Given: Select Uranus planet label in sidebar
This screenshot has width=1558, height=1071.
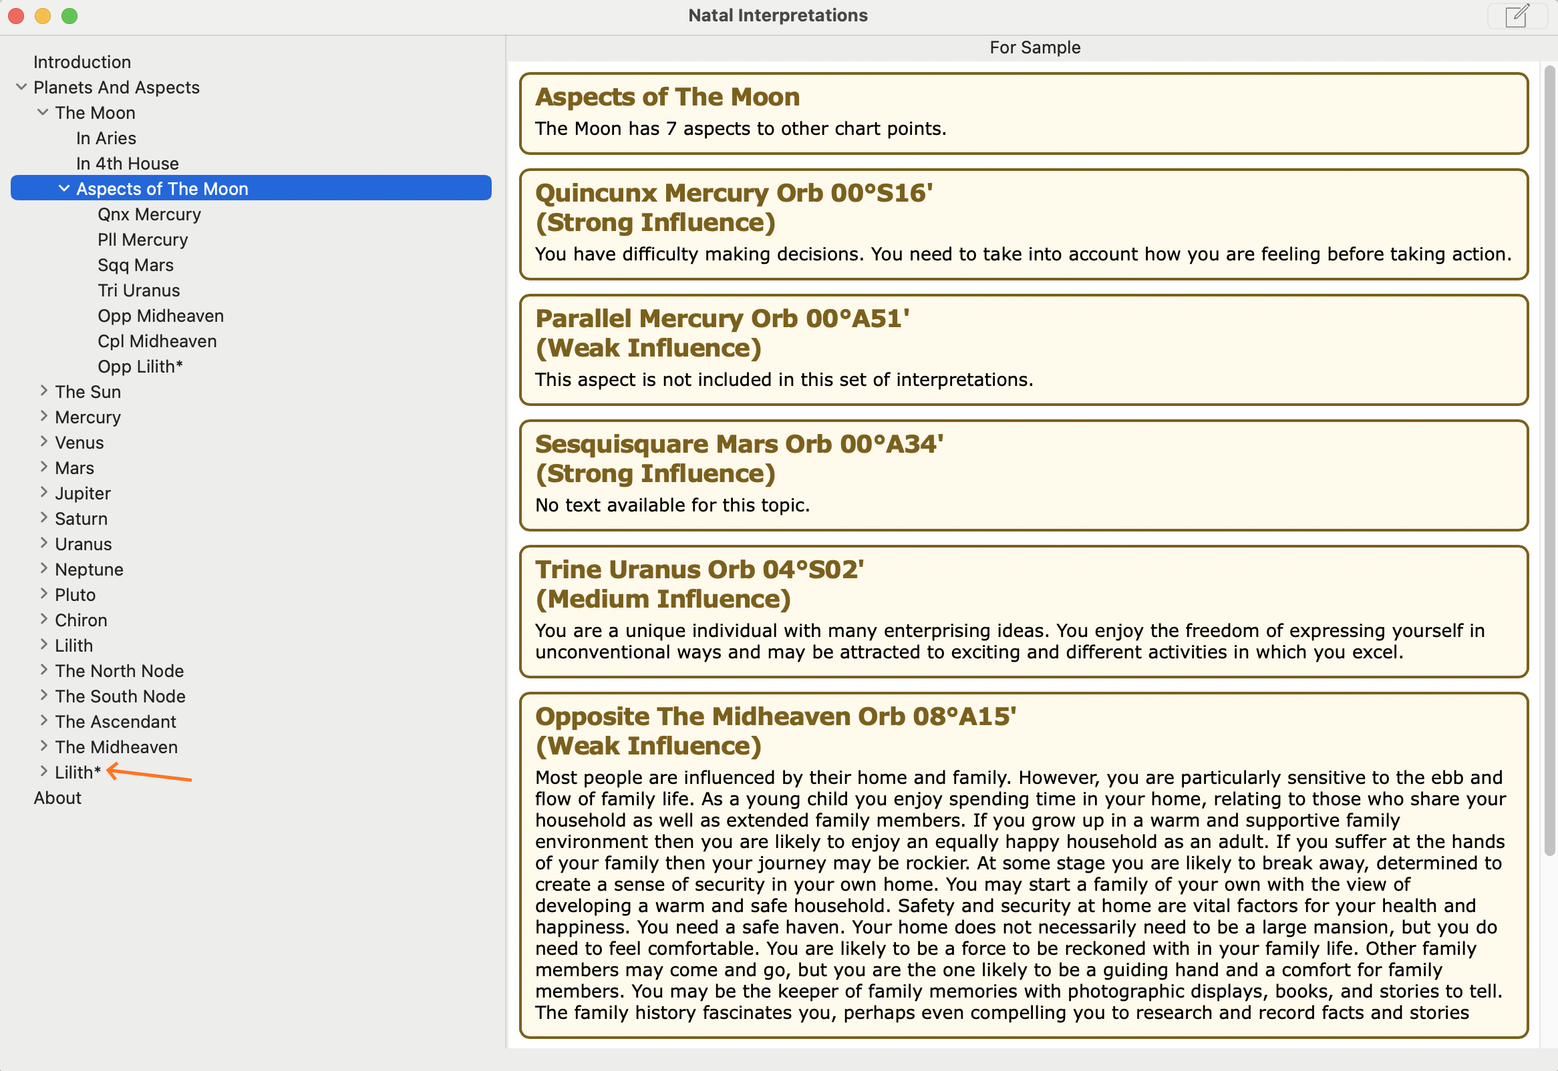Looking at the screenshot, I should tap(84, 544).
